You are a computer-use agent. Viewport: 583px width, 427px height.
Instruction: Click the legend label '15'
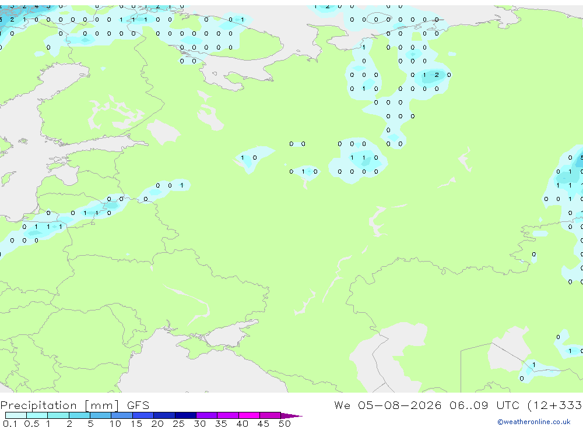(x=136, y=424)
